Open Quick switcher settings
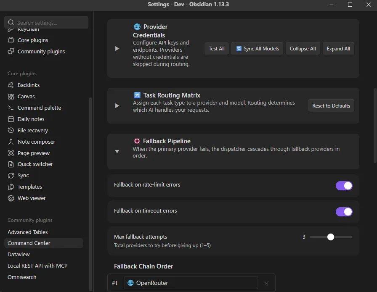The width and height of the screenshot is (377, 292). click(35, 164)
